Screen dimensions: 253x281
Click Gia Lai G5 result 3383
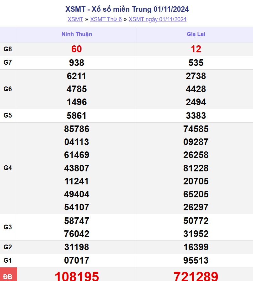point(196,116)
